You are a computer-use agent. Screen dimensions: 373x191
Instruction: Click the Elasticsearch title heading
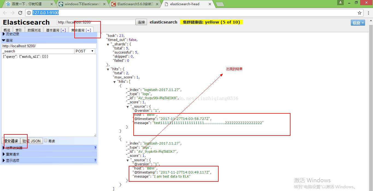click(26, 22)
